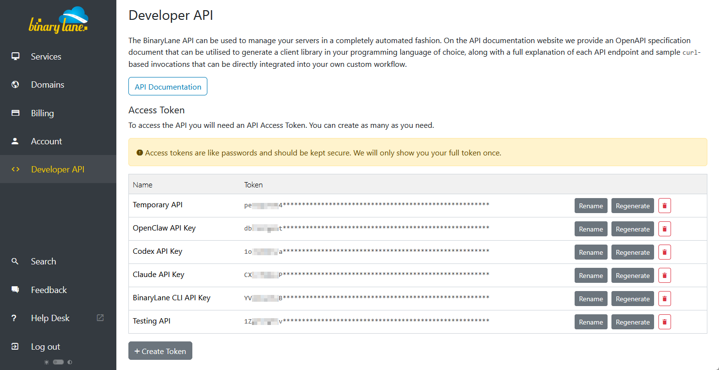Open the Services menu item
Screen dimensions: 719x370
(58, 56)
